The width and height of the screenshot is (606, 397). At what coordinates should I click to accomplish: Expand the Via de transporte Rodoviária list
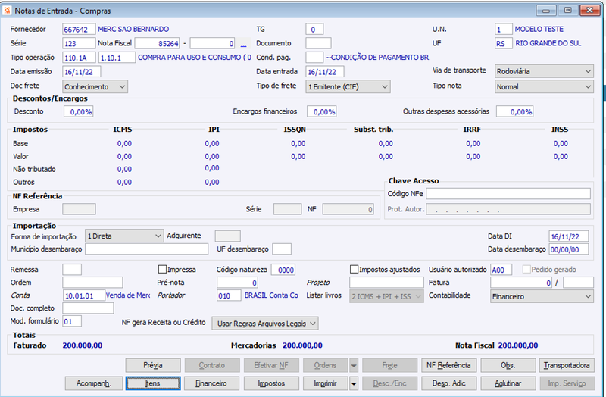544,71
